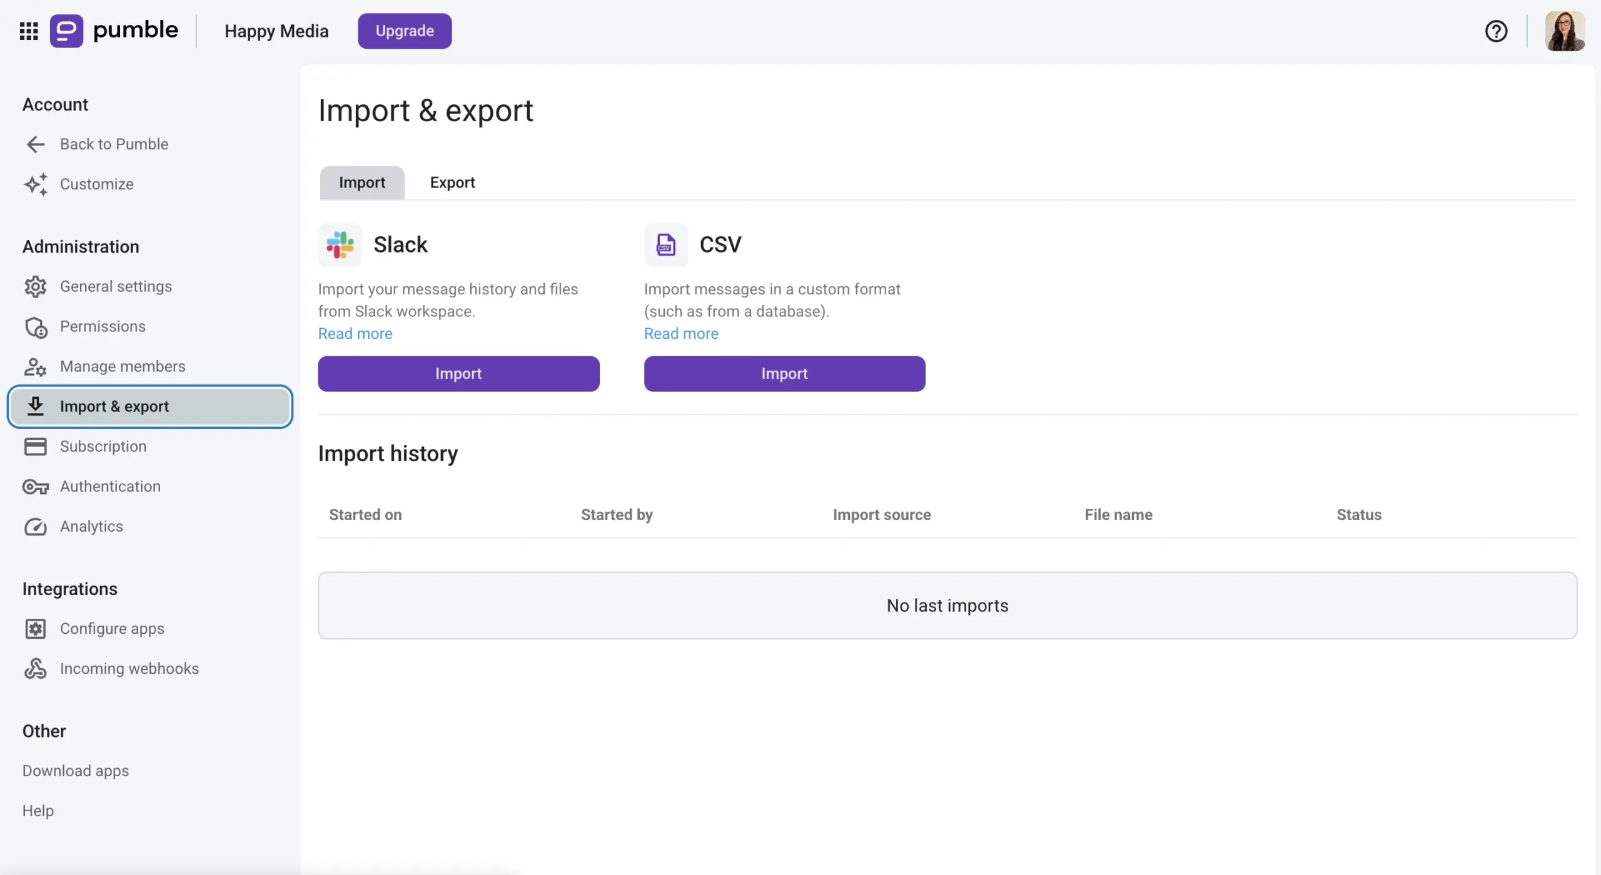
Task: Click the File name column header
Action: [1118, 514]
